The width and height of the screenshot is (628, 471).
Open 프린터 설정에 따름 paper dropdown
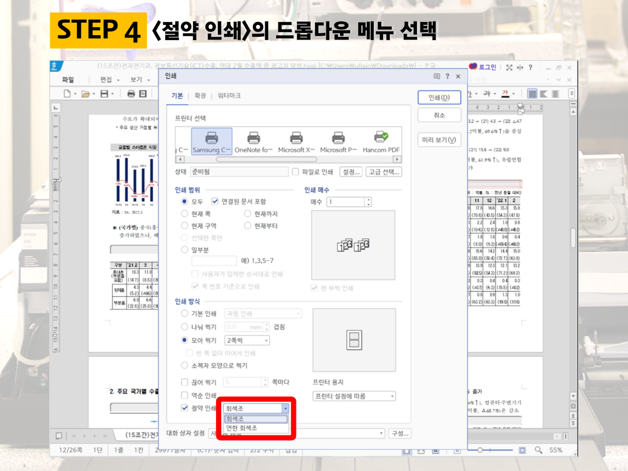tap(354, 396)
